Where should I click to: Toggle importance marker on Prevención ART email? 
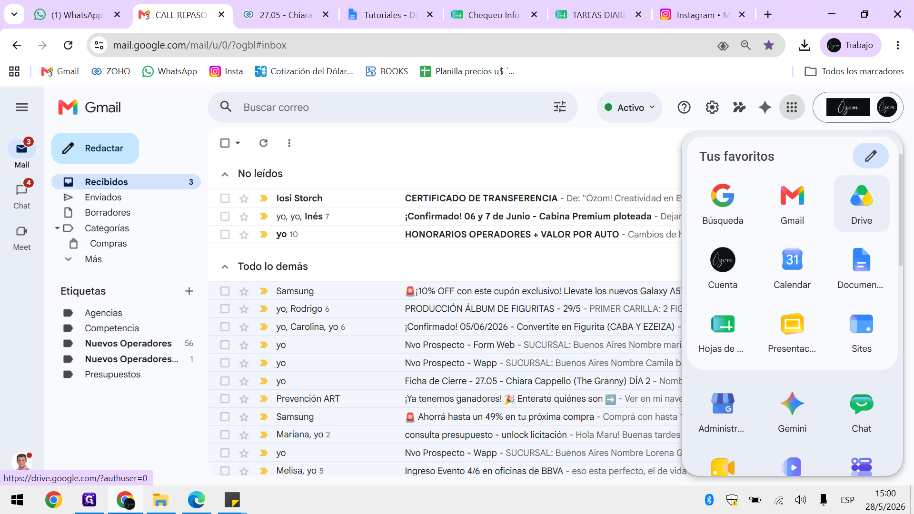tap(263, 399)
